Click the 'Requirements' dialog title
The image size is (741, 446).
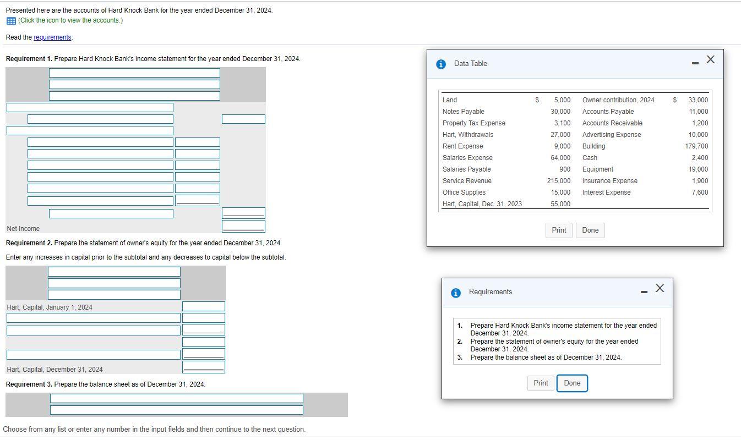491,292
